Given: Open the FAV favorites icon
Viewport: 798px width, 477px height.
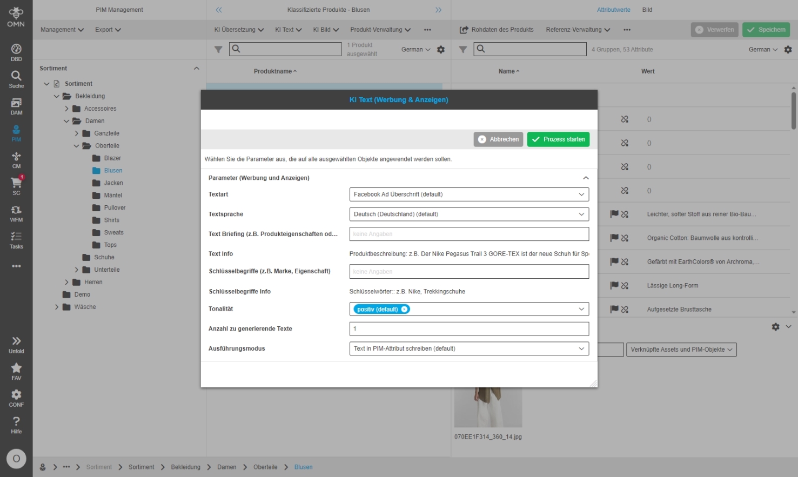Looking at the screenshot, I should (16, 371).
